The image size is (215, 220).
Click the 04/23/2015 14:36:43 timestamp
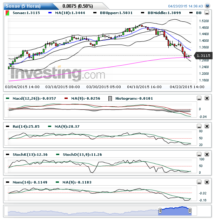[x=186, y=6]
